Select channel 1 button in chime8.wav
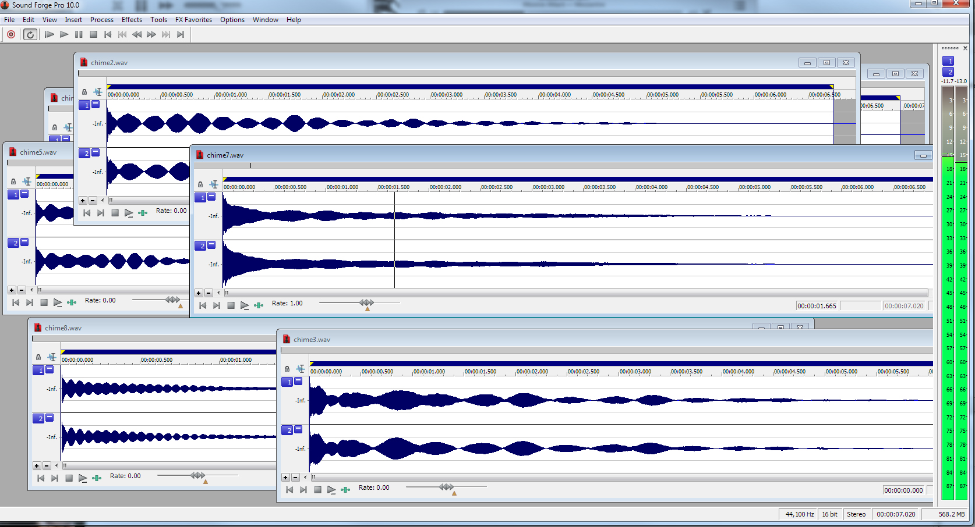The image size is (975, 527). point(39,370)
